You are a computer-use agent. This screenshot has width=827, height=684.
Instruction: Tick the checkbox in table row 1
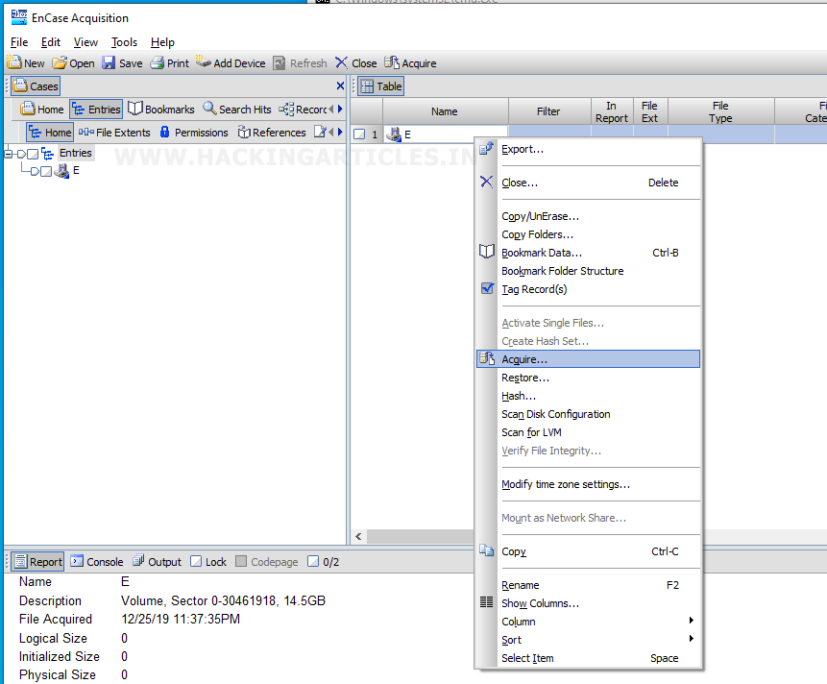[x=359, y=134]
